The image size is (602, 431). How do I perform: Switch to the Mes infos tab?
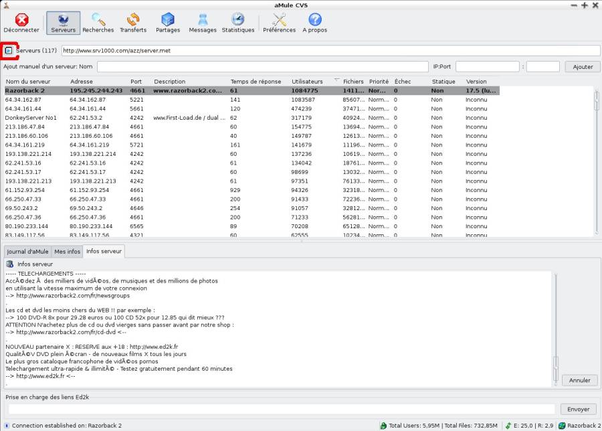pyautogui.click(x=67, y=252)
